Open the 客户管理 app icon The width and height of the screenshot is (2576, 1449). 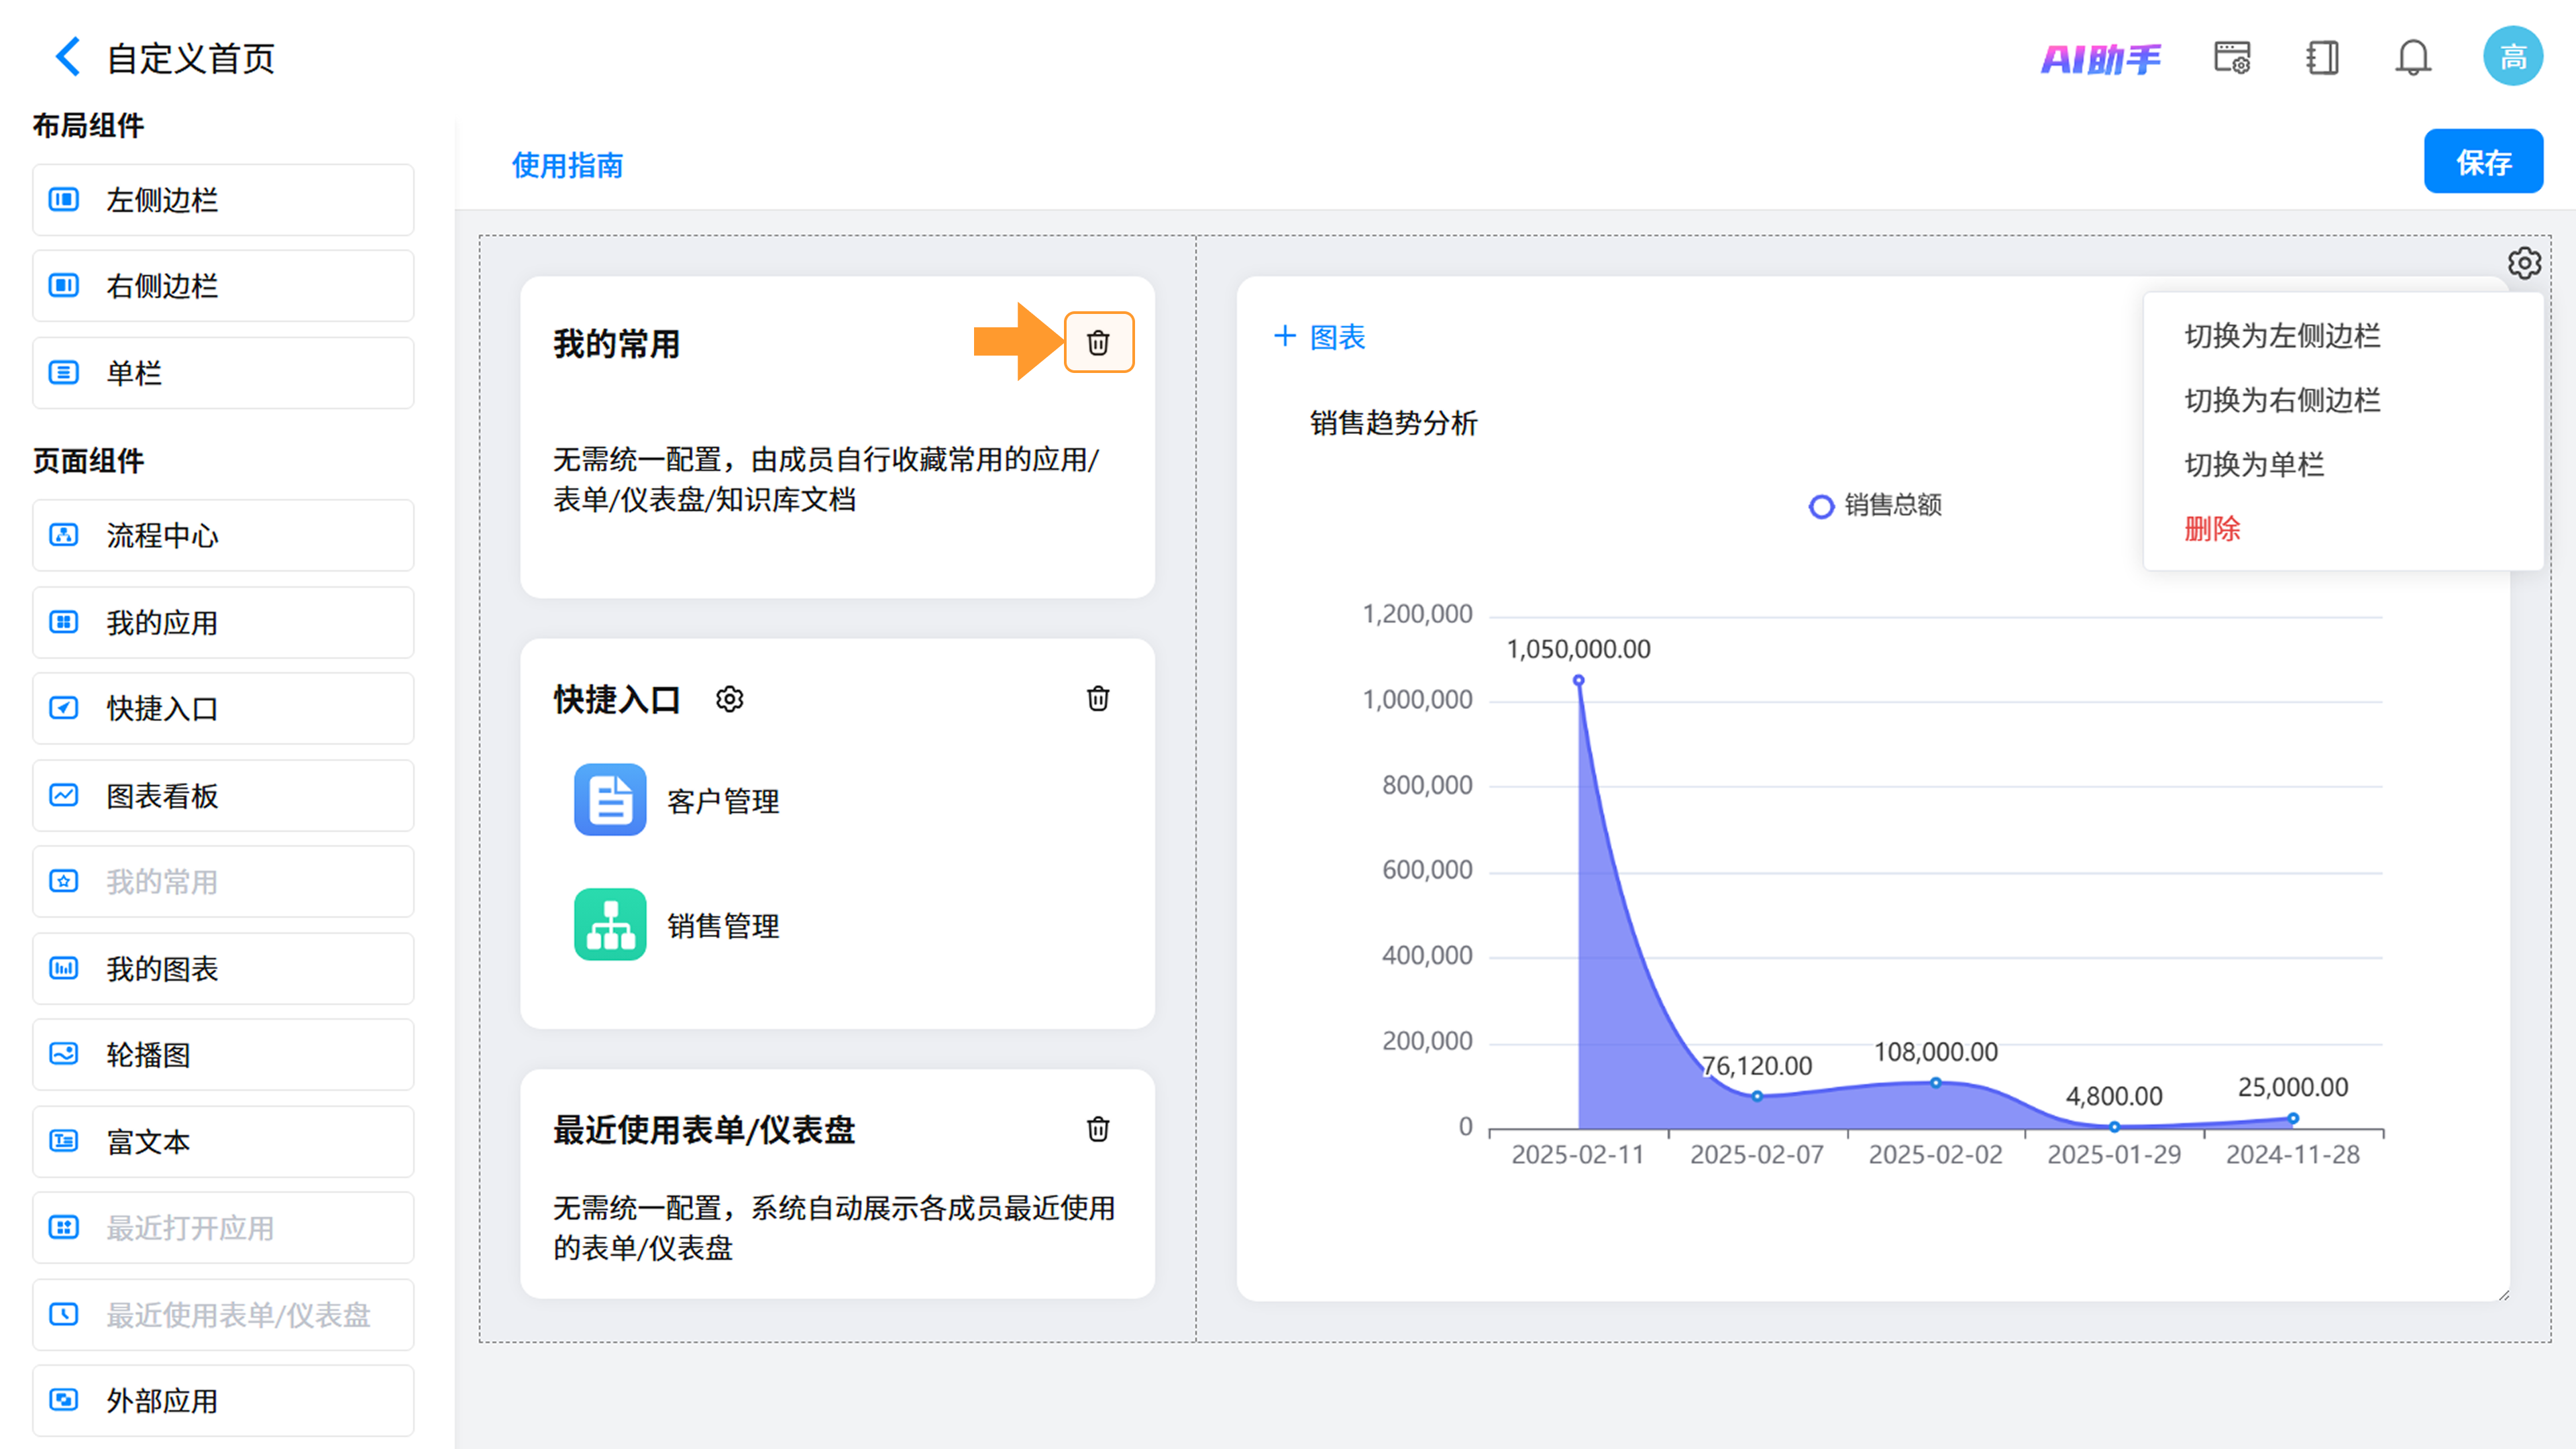[x=610, y=800]
